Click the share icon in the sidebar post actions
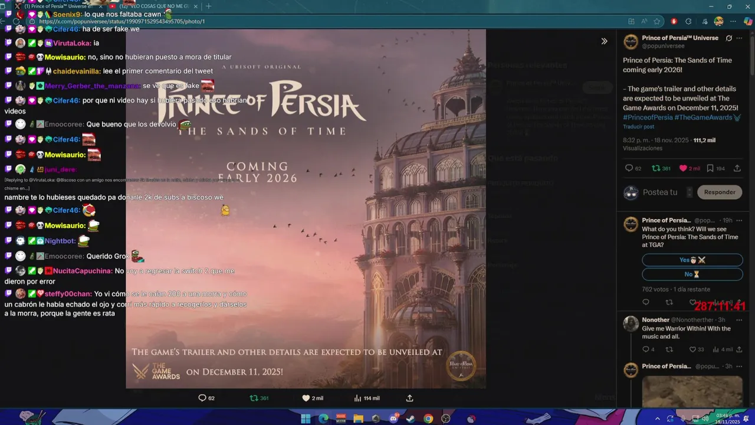Viewport: 755px width, 425px height. click(737, 168)
